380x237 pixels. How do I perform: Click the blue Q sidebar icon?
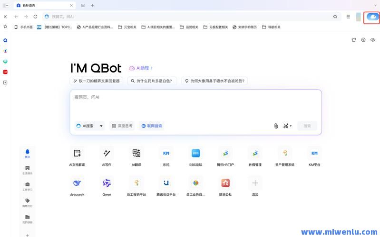point(5,40)
